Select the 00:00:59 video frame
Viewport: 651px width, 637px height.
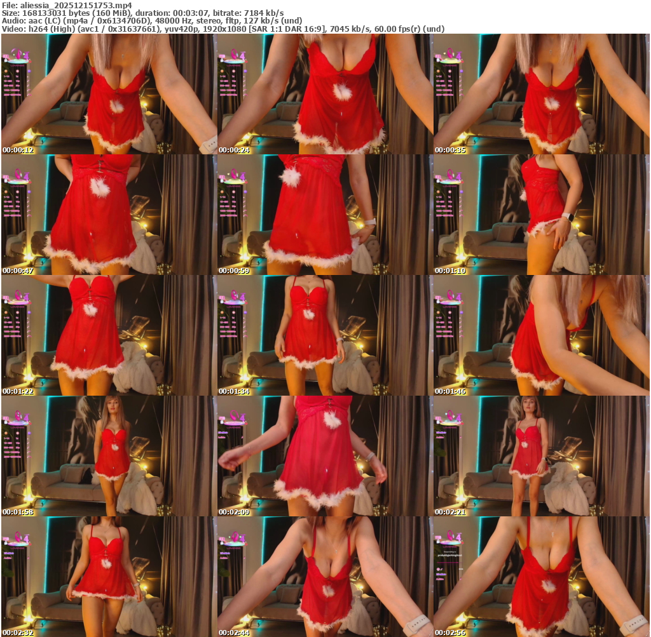pyautogui.click(x=325, y=215)
